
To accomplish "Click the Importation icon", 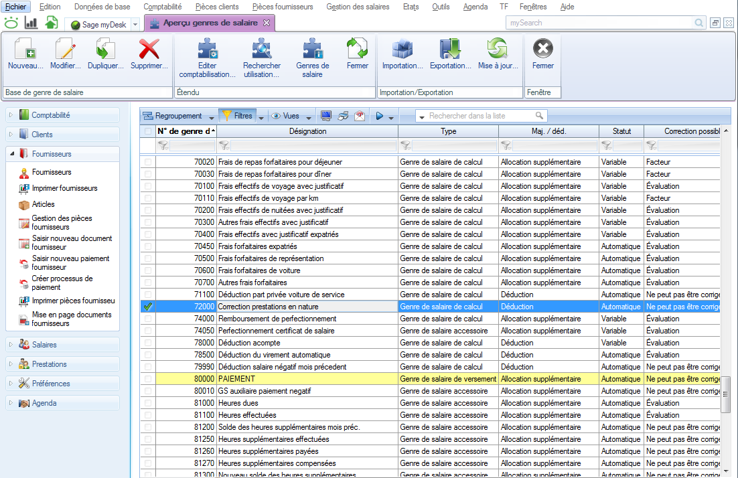I will [x=402, y=51].
